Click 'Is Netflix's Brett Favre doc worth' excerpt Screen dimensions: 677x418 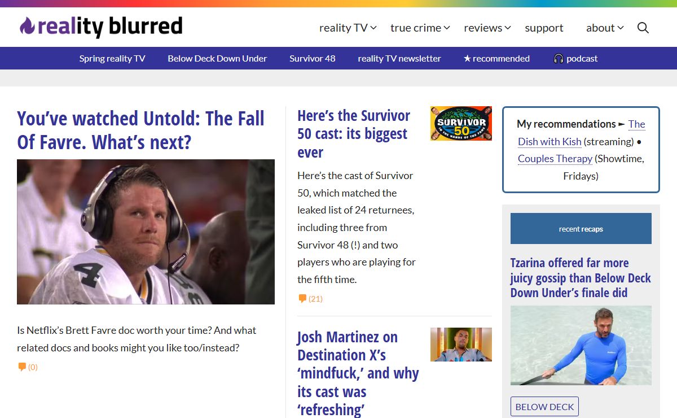(x=137, y=339)
